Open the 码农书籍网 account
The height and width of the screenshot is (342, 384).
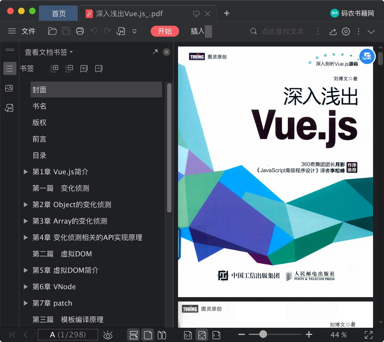(352, 13)
